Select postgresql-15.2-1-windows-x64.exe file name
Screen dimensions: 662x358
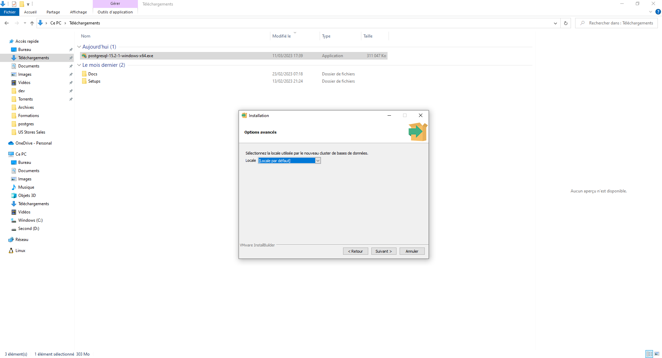(121, 56)
